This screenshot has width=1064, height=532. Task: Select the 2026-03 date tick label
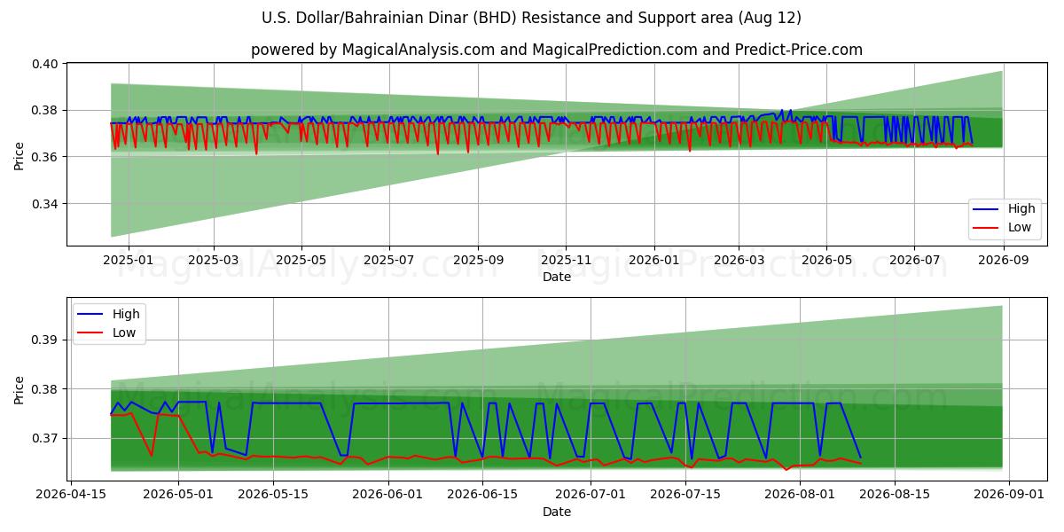pos(739,260)
